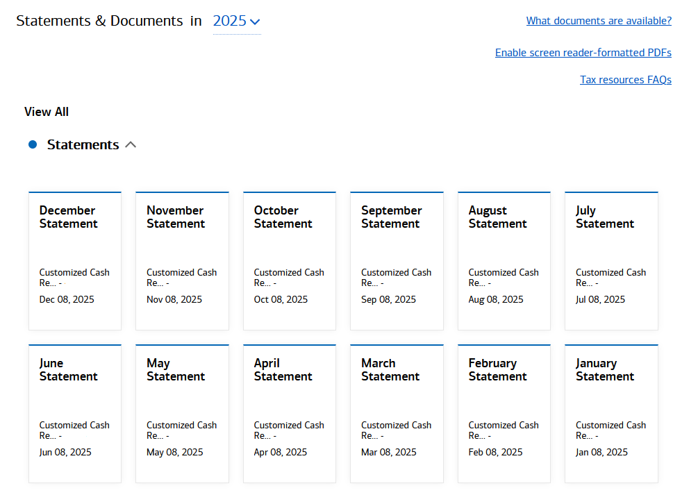The image size is (673, 495).
Task: Open the February Statement card
Action: (504, 413)
